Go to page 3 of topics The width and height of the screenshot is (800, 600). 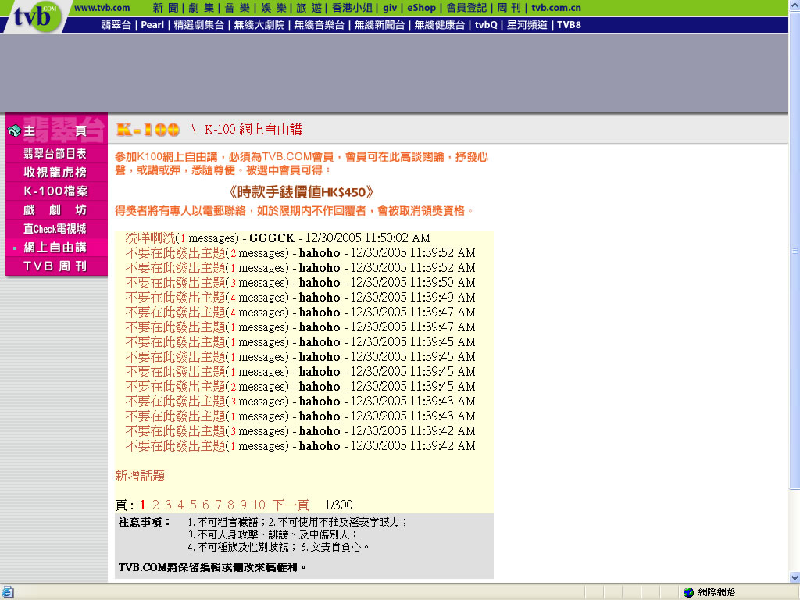[x=169, y=505]
